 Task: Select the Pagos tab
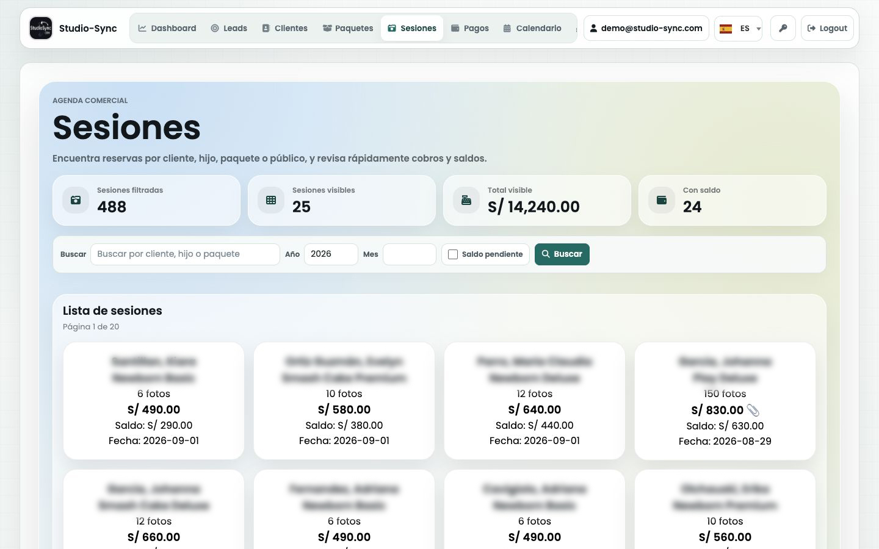[469, 28]
